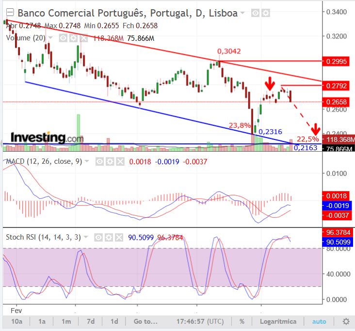
Task: Click the Stoch RSI 96.3784 axis label
Action: [x=338, y=232]
